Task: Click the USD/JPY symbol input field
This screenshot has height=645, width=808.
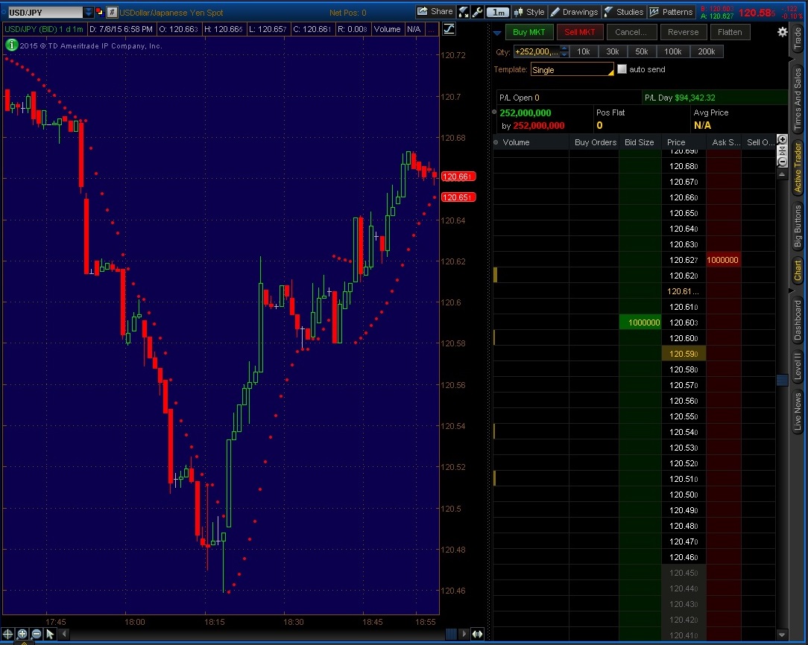Action: 45,13
